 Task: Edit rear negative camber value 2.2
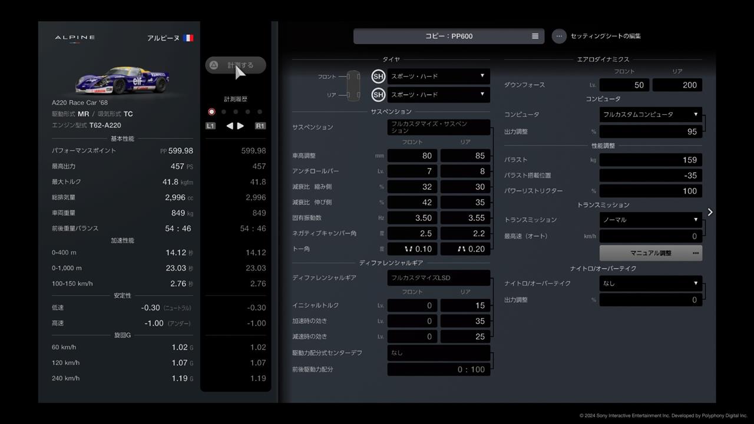coord(465,234)
